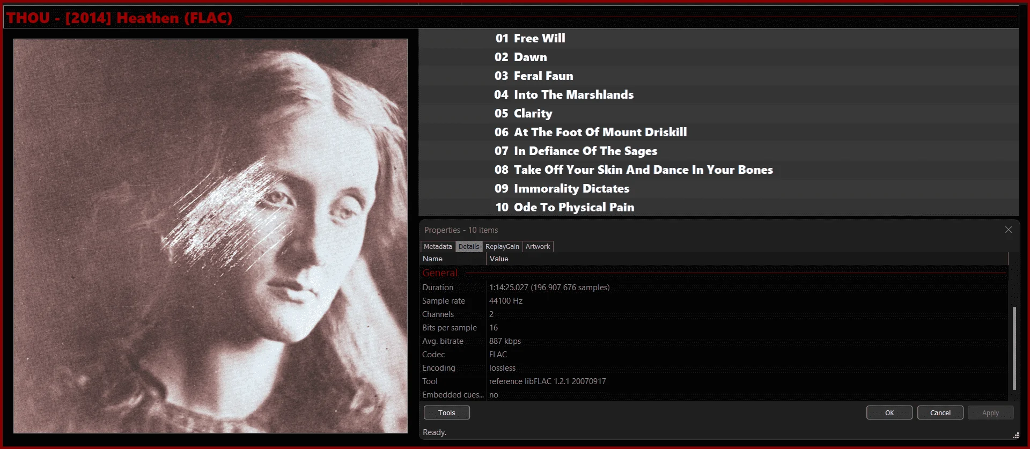
Task: Select the Embedded cuesheet row
Action: pos(714,395)
